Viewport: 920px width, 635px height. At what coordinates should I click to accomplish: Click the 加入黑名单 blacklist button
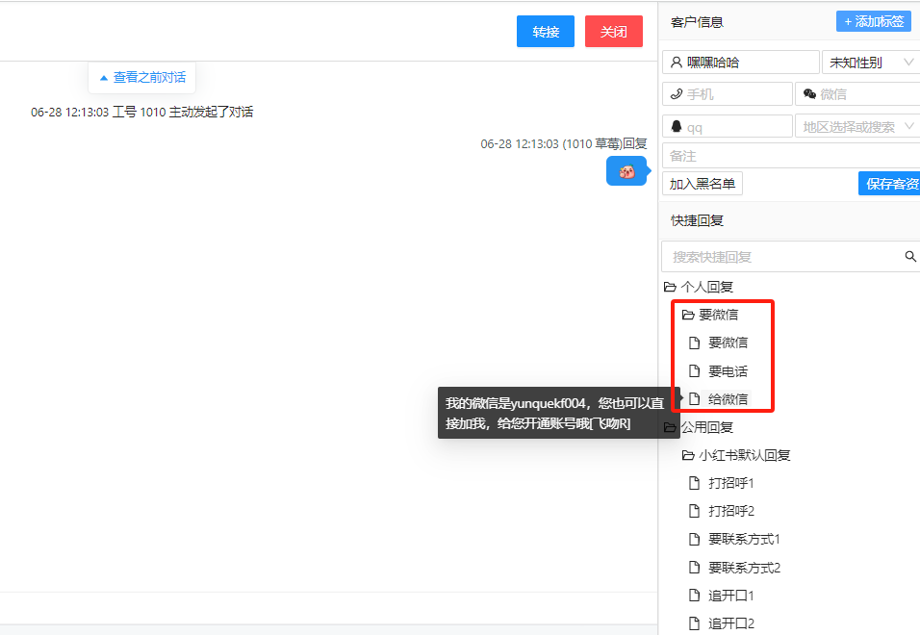[x=702, y=184]
